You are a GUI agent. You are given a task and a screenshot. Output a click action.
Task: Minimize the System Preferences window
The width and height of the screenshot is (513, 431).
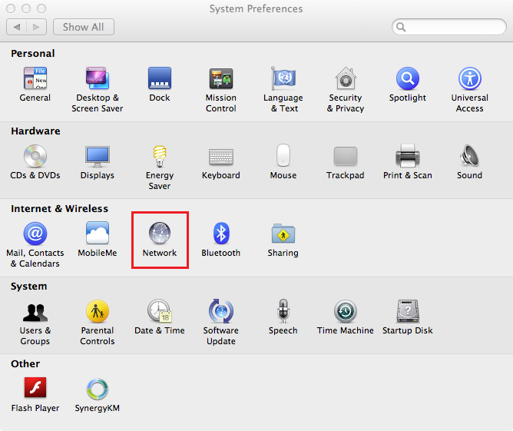pos(26,8)
